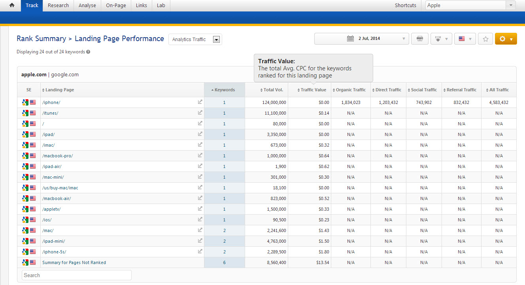Click the home icon in navigation bar
This screenshot has height=285, width=525.
pyautogui.click(x=12, y=6)
